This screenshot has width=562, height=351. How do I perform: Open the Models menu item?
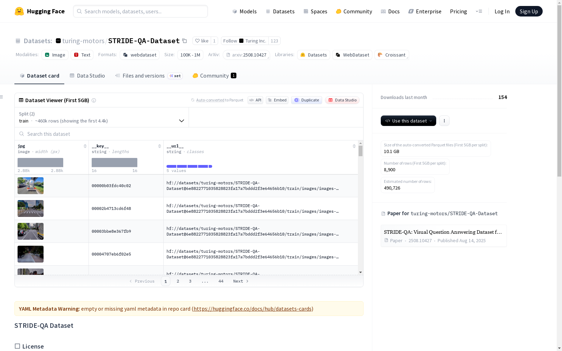tap(244, 11)
